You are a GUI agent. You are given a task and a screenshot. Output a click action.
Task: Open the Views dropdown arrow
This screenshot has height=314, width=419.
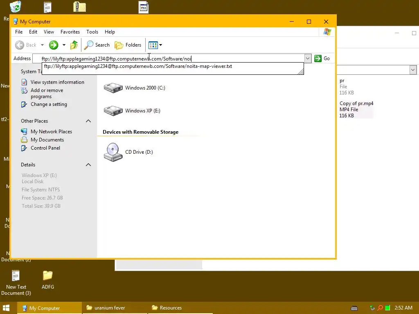160,45
